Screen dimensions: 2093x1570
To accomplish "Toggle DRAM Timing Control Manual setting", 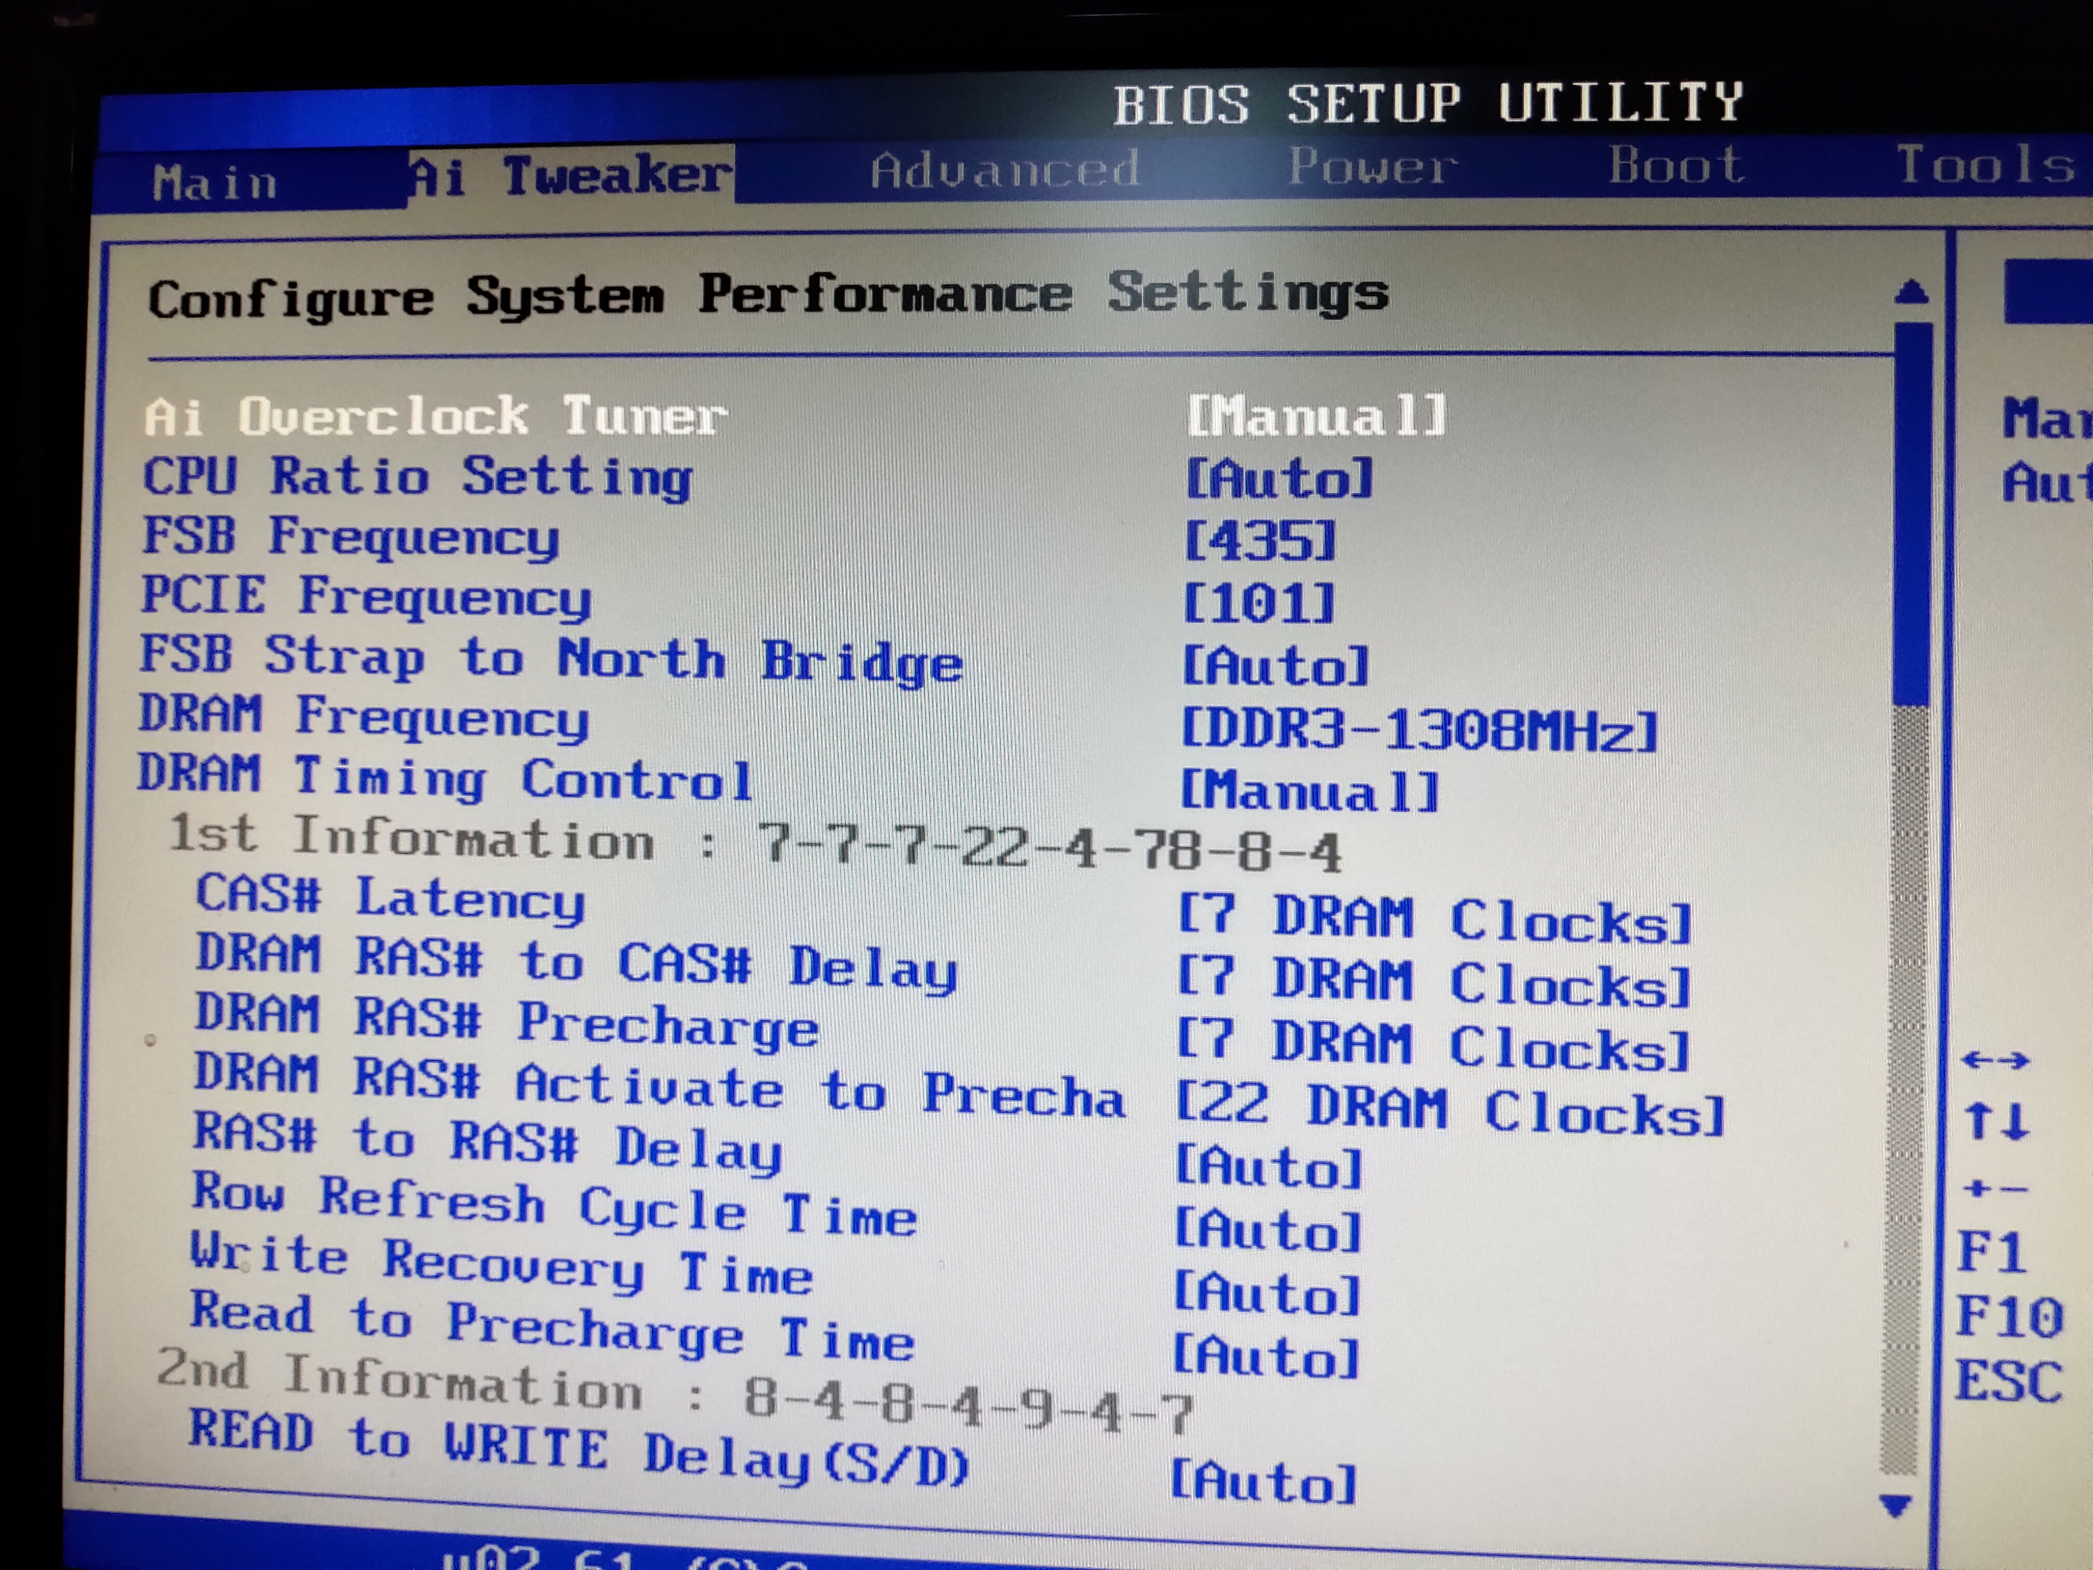I will pos(1310,791).
